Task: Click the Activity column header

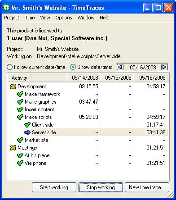Action: pos(37,78)
